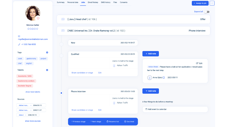Add a new talent with plus icon

tap(47, 70)
